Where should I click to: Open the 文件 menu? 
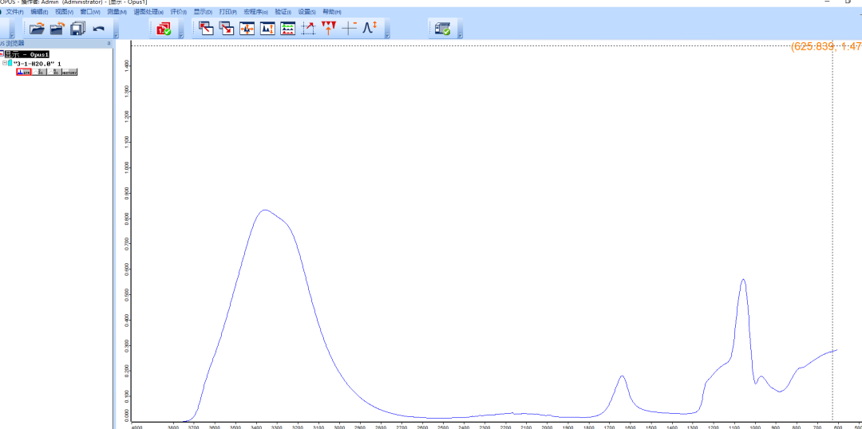click(15, 12)
